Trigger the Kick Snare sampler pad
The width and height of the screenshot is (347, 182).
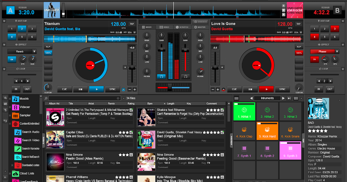pyautogui.click(x=290, y=131)
